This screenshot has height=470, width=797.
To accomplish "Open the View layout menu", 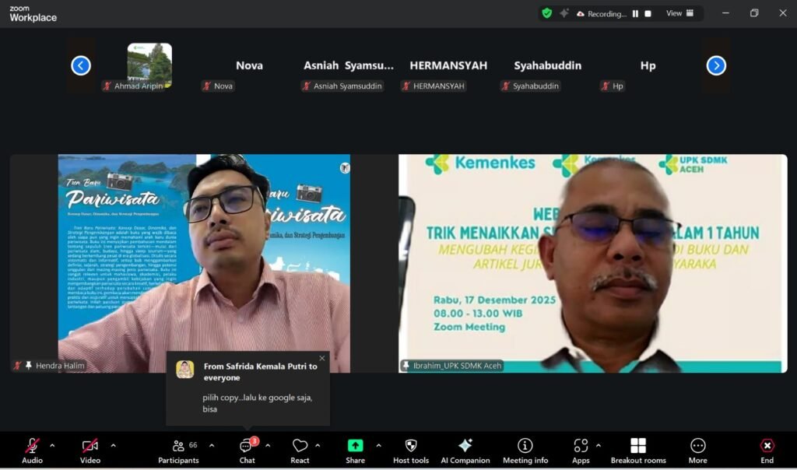I will click(679, 13).
